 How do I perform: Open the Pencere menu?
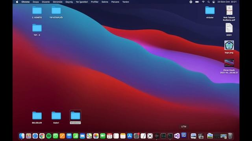point(115,2)
